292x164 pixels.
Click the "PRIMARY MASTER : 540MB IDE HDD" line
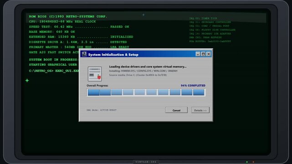79,47
